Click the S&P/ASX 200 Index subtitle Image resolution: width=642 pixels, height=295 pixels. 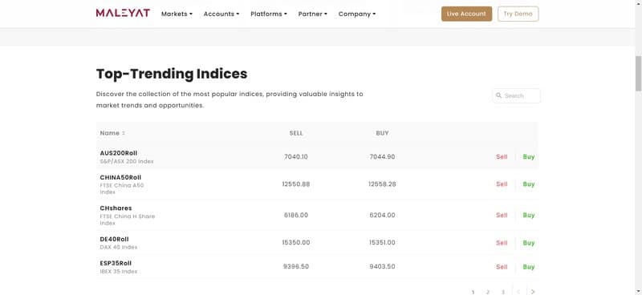(127, 162)
